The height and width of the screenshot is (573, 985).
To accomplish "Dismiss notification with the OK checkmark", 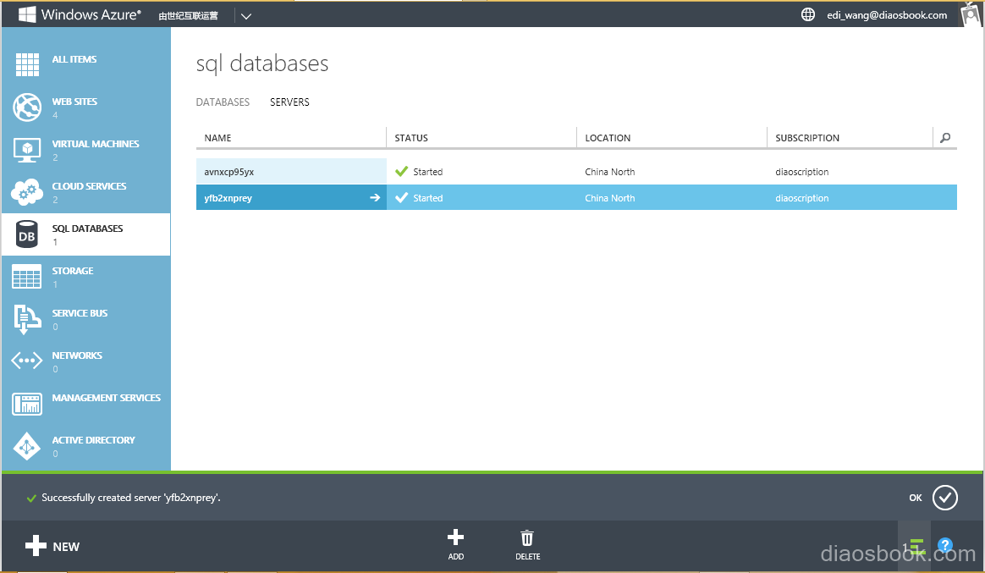I will [944, 498].
